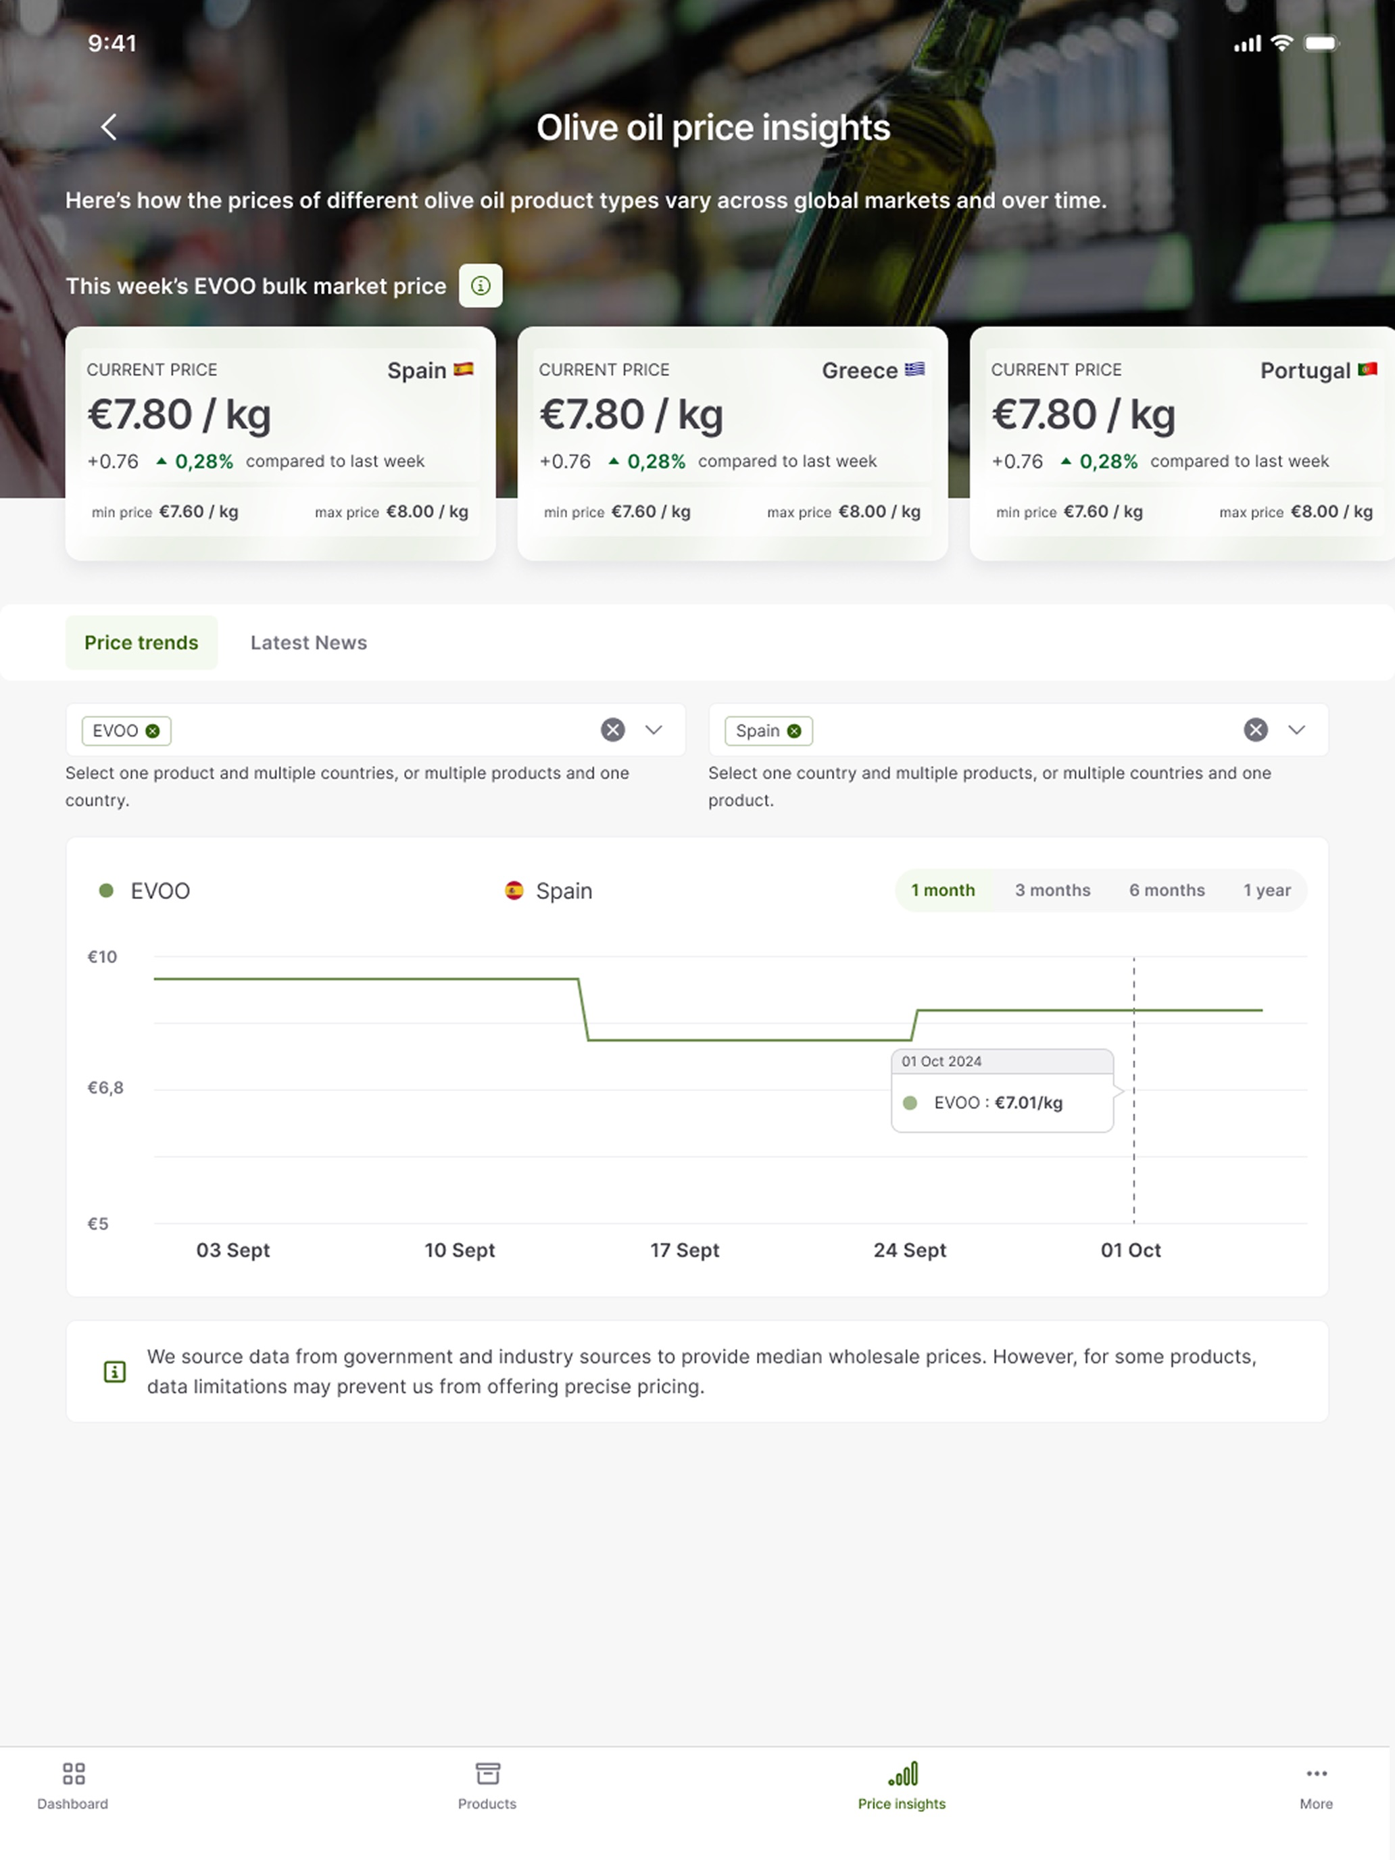Image resolution: width=1395 pixels, height=1860 pixels.
Task: Click the Wi-Fi status bar icon
Action: point(1281,43)
